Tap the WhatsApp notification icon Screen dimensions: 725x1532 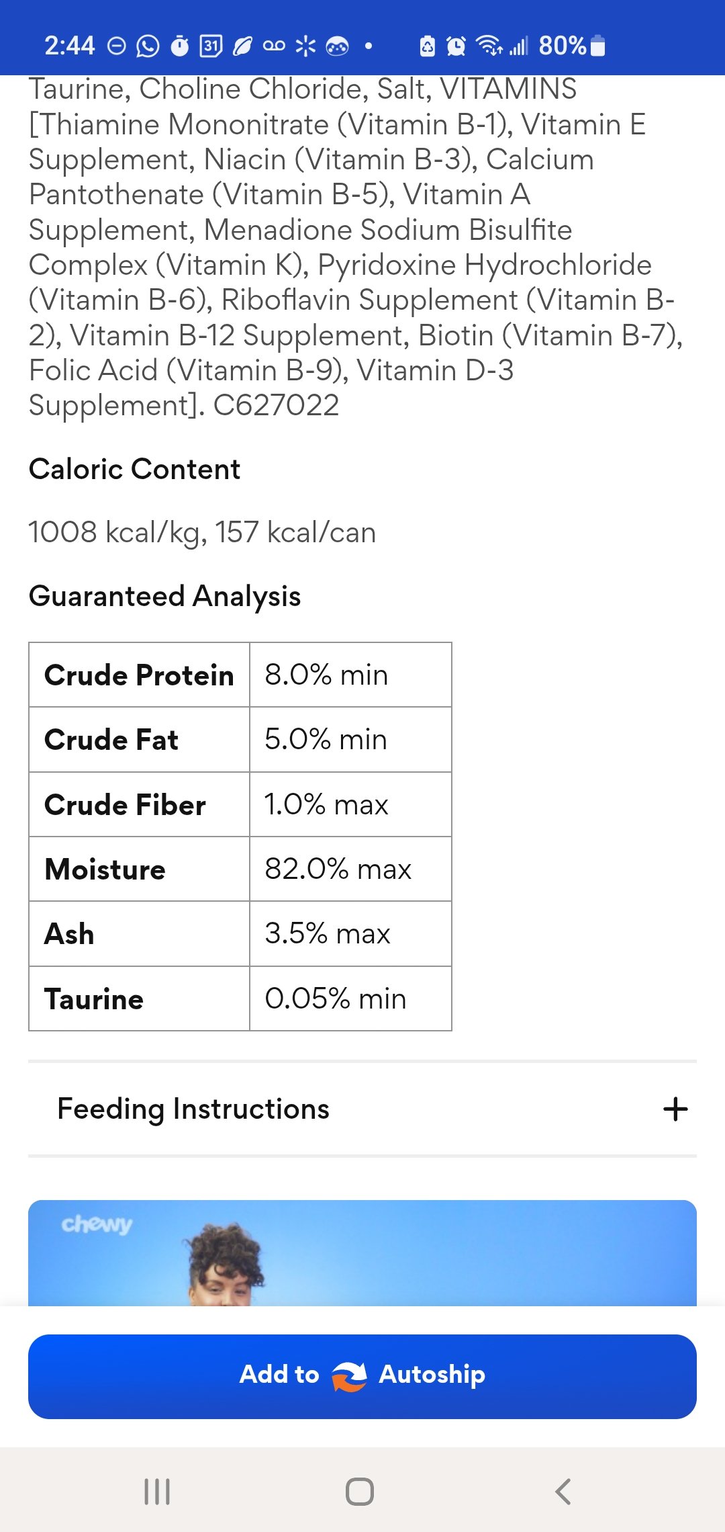(x=148, y=46)
